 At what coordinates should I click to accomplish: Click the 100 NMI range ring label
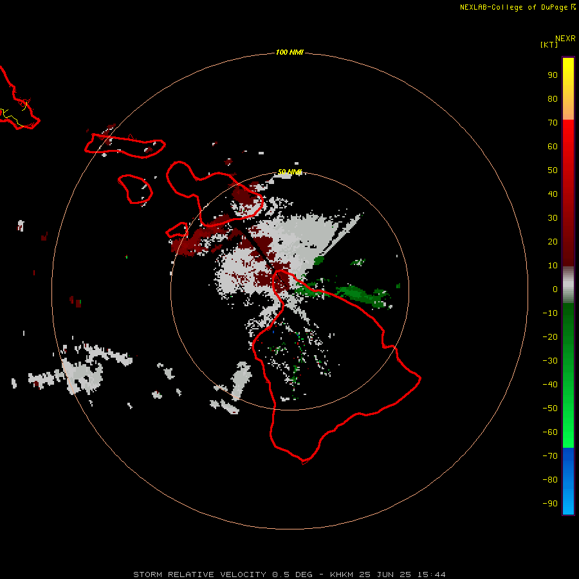point(289,53)
